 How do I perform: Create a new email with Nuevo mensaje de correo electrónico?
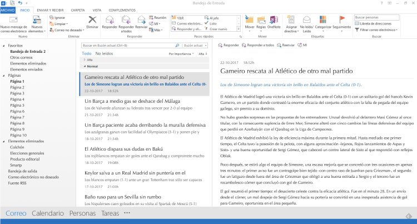coord(13,24)
